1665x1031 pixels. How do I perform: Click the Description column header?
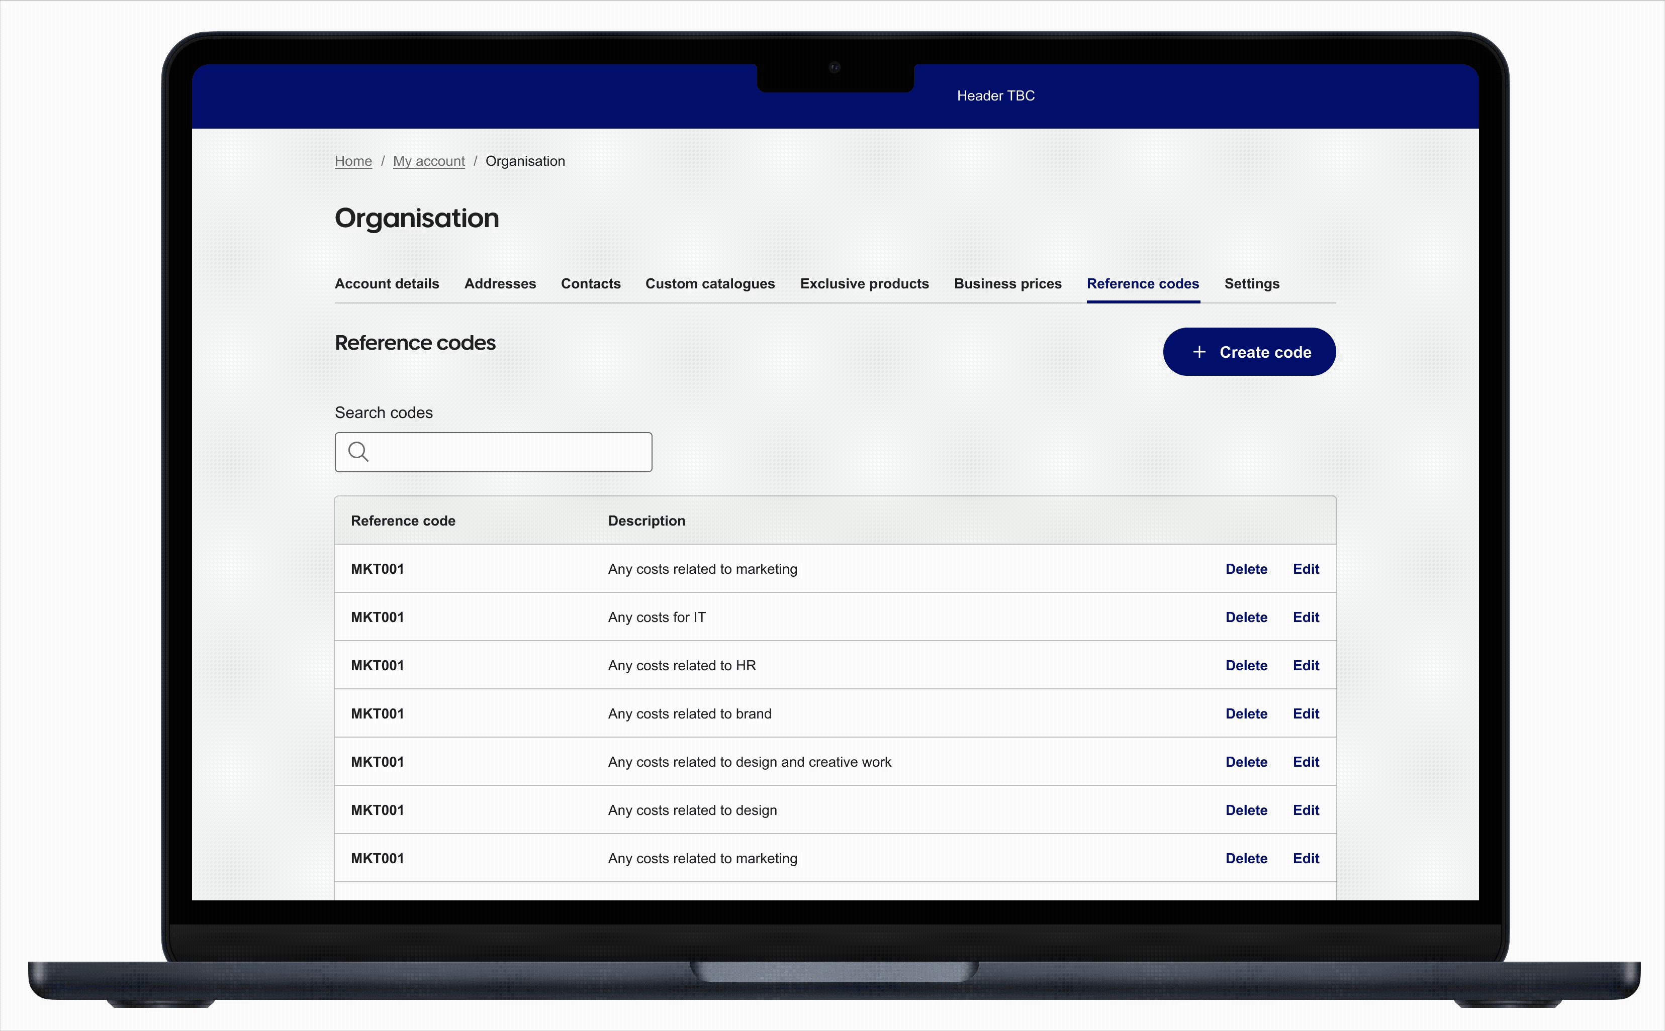(x=646, y=521)
